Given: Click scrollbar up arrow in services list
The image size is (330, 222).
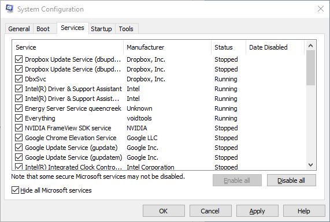Looking at the screenshot, I should pos(310,46).
